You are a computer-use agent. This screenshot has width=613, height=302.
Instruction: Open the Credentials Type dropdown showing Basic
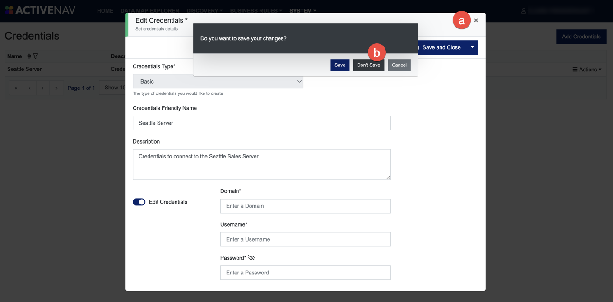point(217,81)
